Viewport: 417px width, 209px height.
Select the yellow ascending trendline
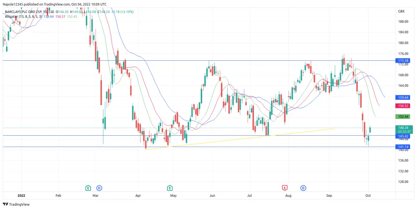(x=240, y=139)
